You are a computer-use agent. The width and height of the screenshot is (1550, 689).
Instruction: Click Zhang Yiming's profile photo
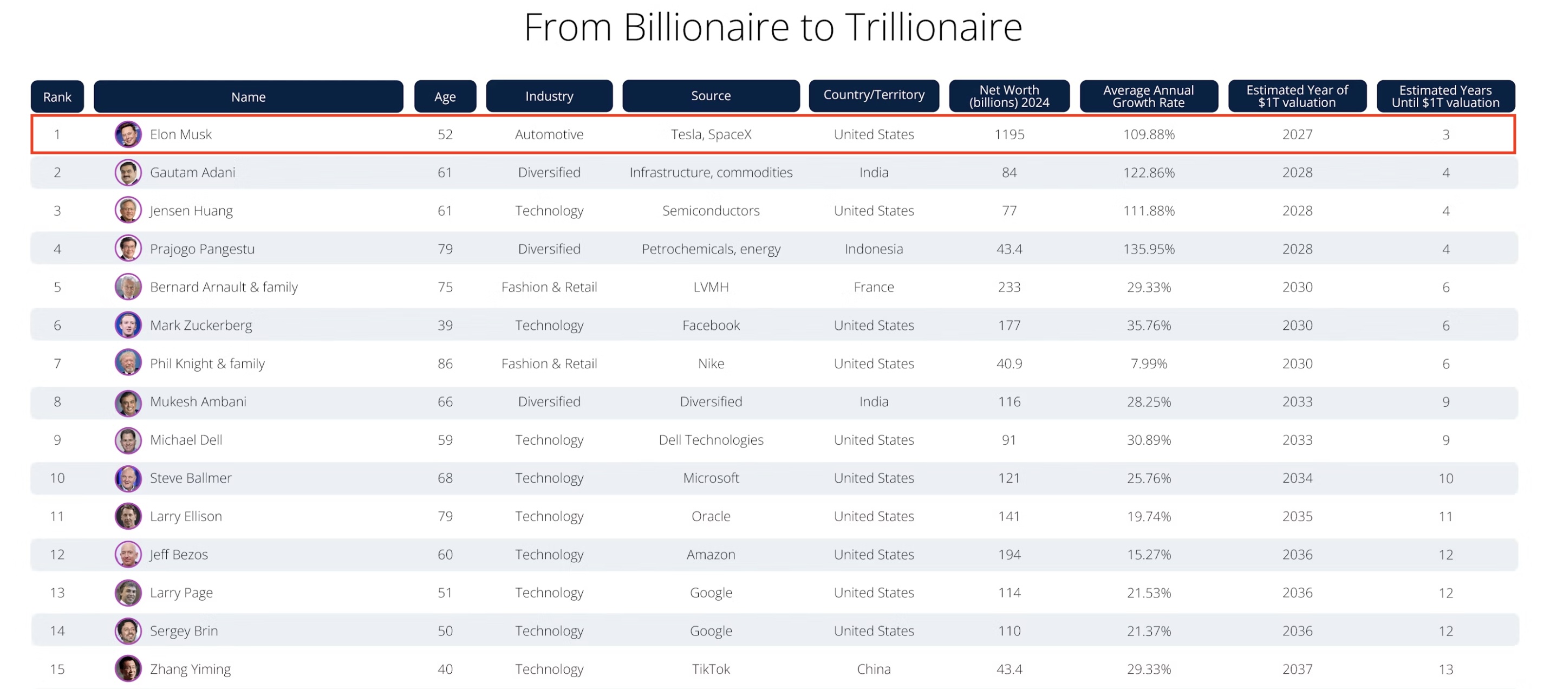tap(128, 668)
